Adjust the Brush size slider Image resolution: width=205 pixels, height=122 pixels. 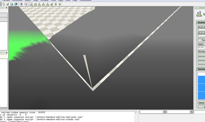(201, 30)
